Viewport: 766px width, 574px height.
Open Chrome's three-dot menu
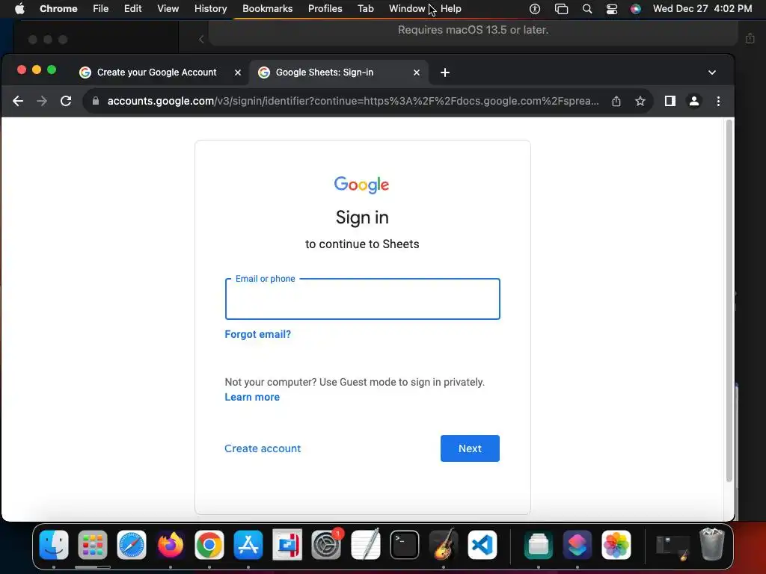click(x=718, y=101)
